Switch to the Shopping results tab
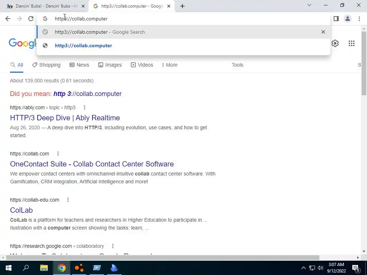Viewport: 367px width, 275px height. pos(46,65)
